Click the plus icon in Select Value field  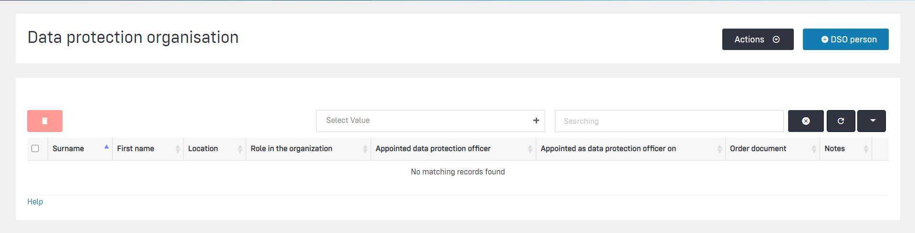pos(536,121)
